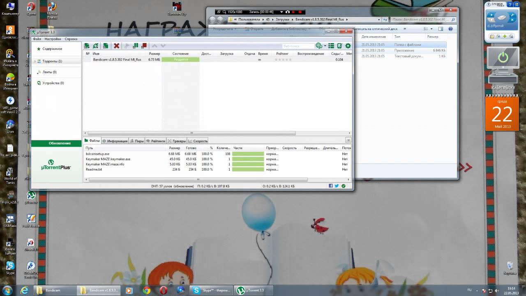Click the green Раздаётся status bar
Image resolution: width=526 pixels, height=296 pixels.
tap(180, 60)
